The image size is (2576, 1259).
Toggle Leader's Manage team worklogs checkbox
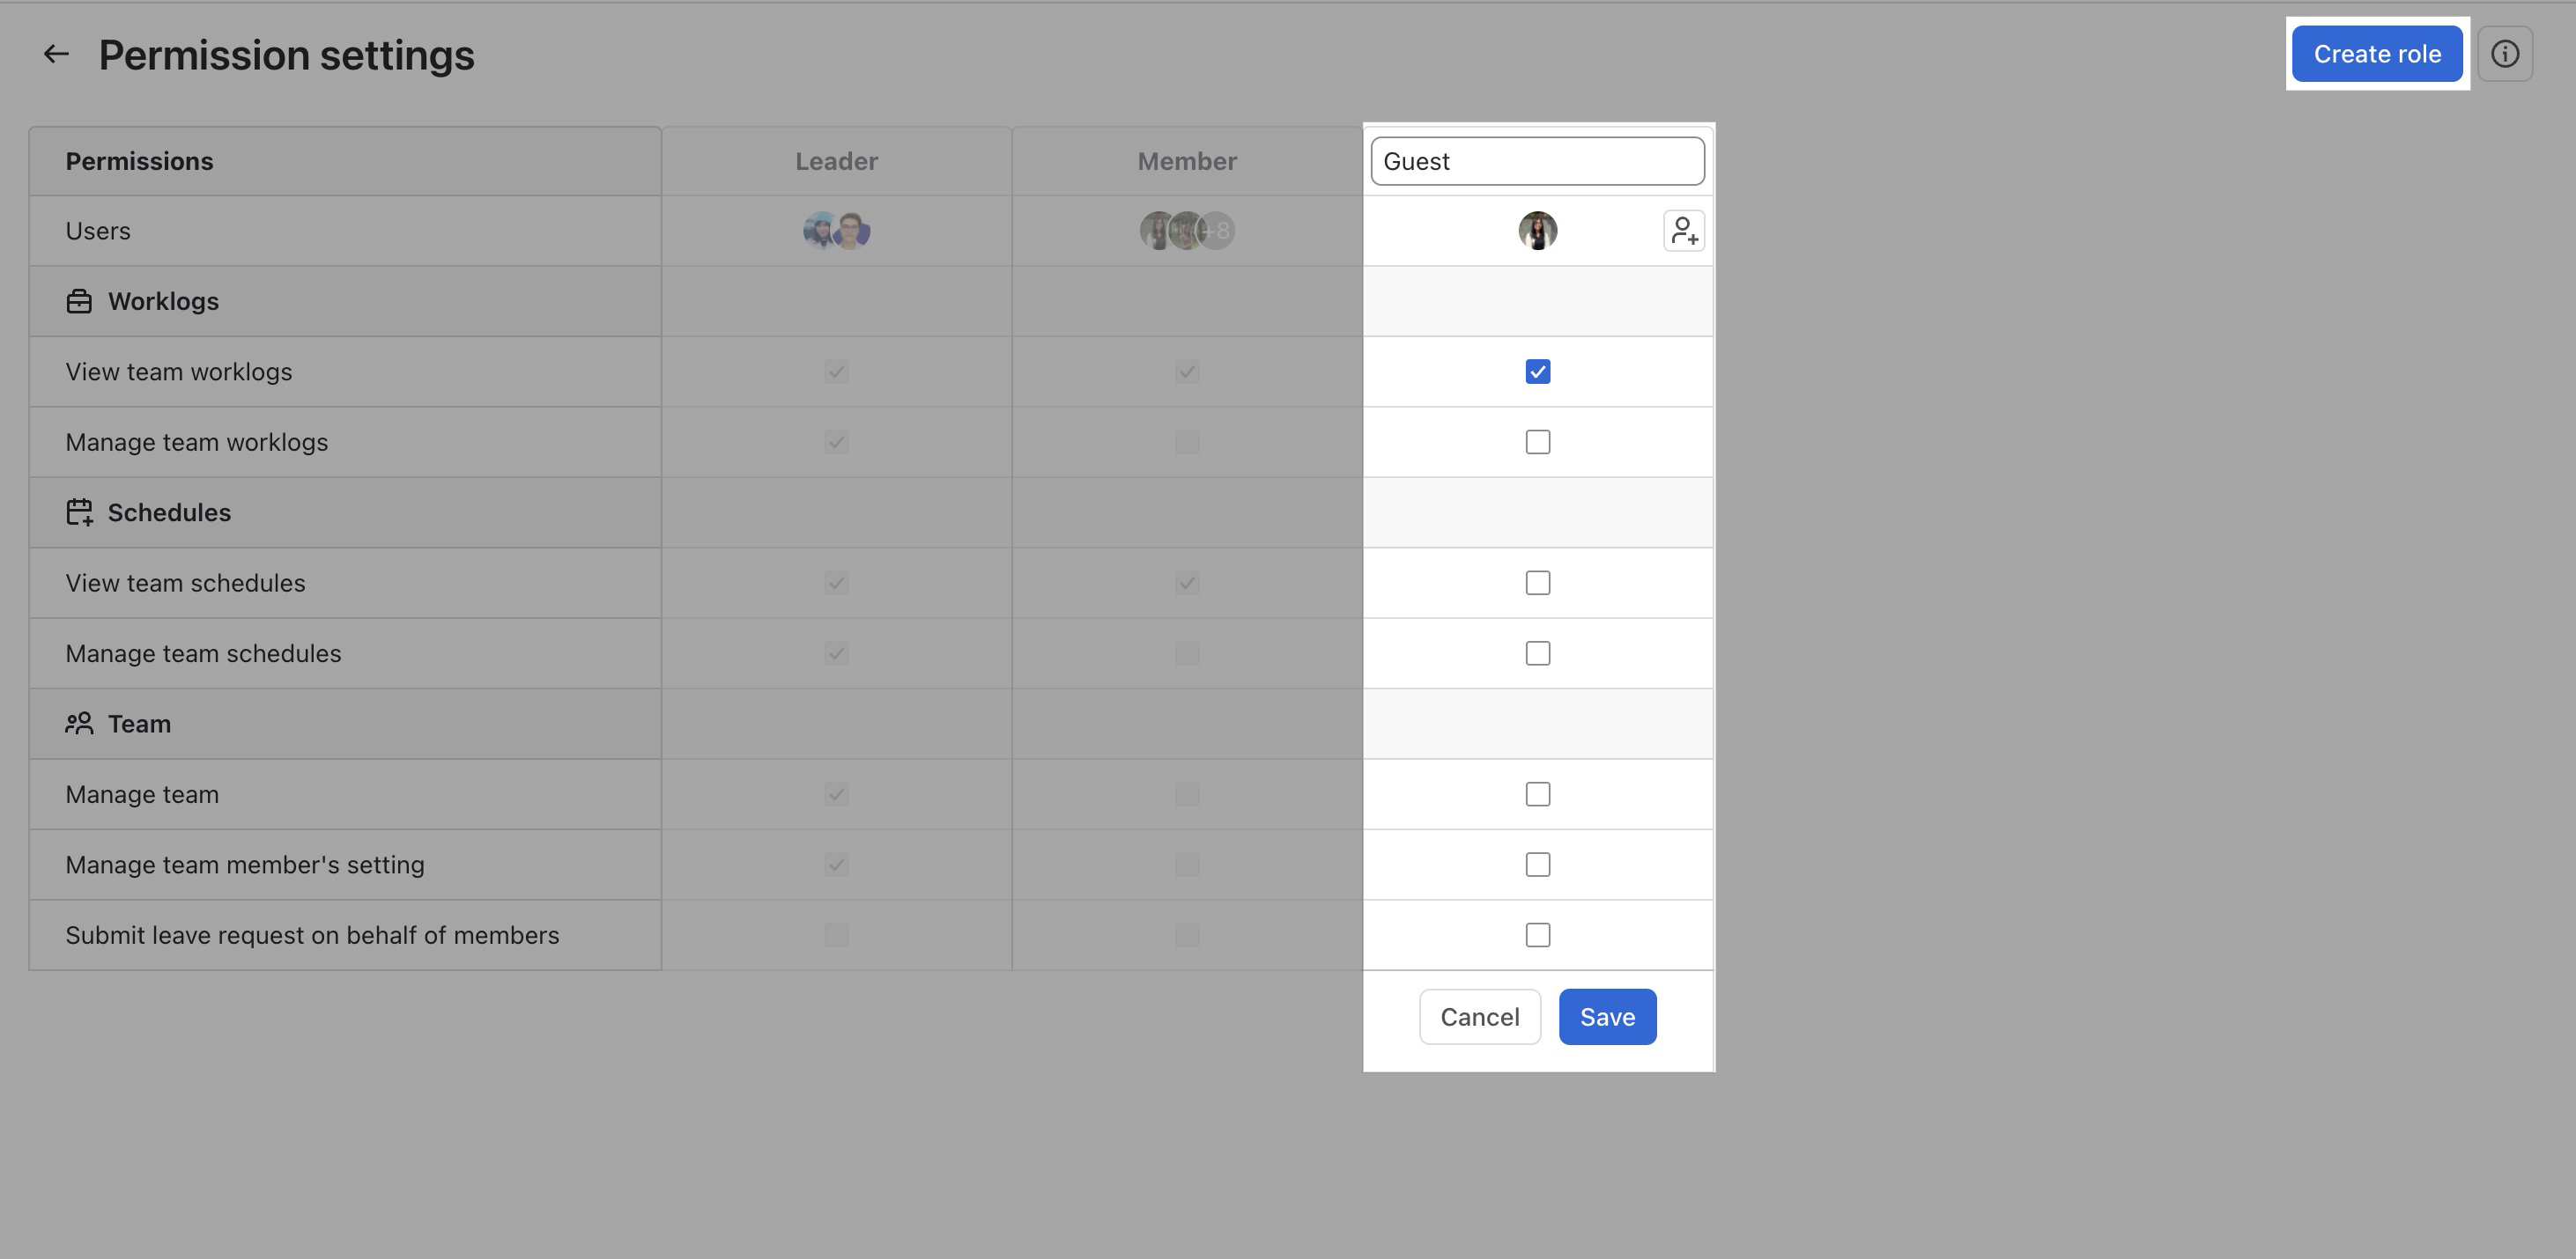click(x=837, y=442)
